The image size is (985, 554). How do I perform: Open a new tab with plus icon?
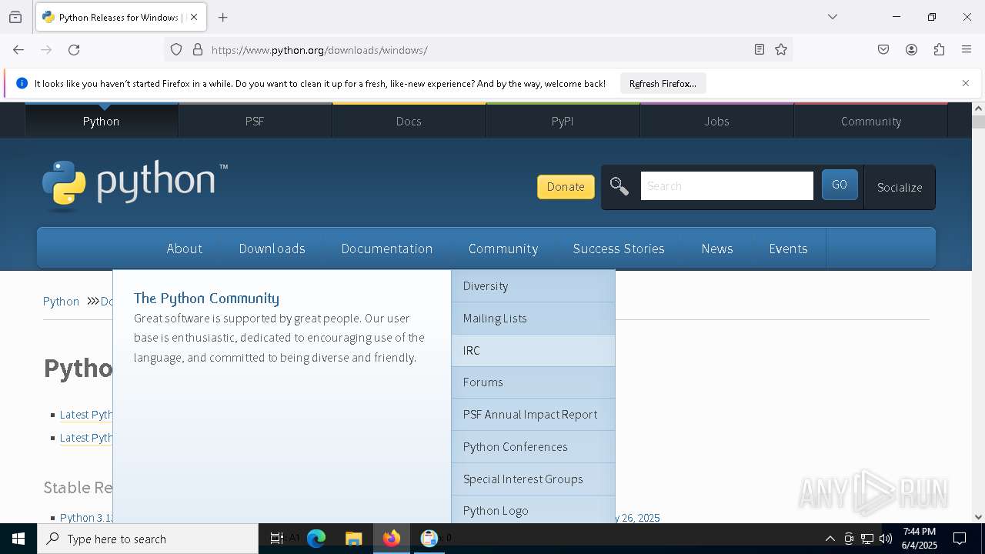pos(222,17)
